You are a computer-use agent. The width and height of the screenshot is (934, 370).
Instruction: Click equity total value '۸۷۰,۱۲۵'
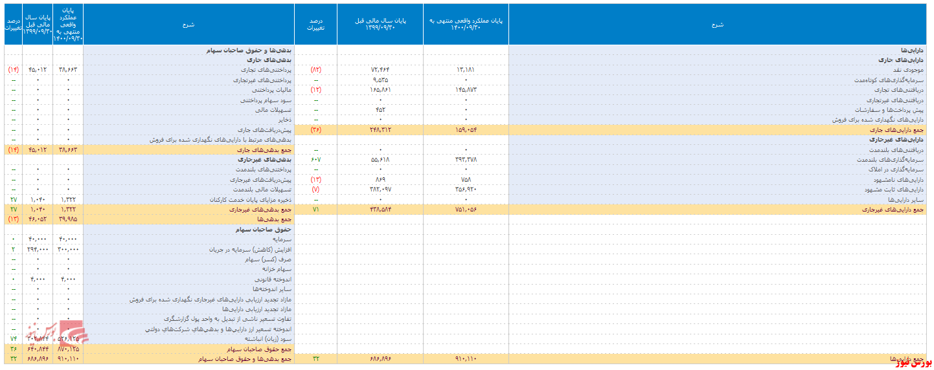click(68, 349)
